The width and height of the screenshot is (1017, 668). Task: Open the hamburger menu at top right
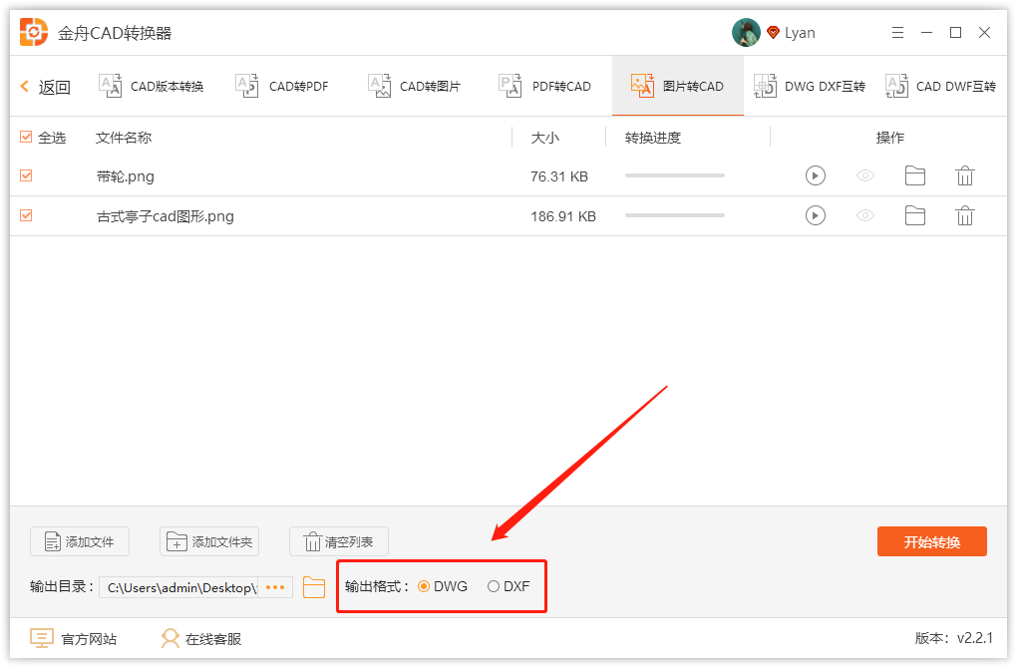pos(896,32)
